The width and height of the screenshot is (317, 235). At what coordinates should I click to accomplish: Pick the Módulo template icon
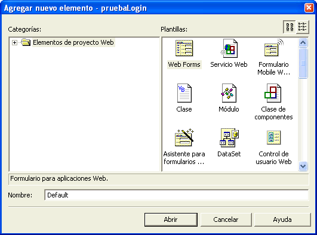pos(229,93)
